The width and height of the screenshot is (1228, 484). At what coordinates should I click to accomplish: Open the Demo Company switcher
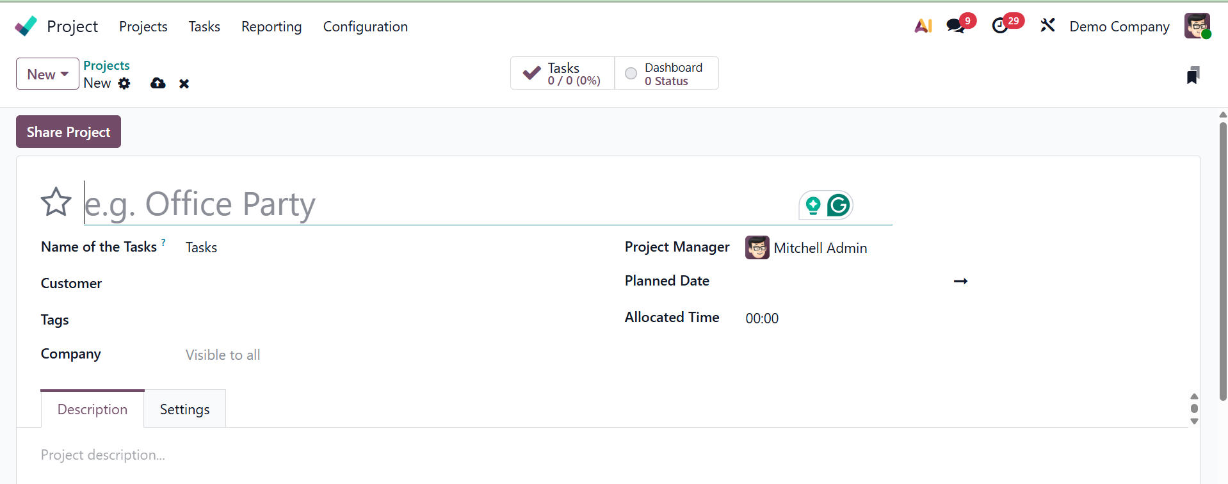(1119, 26)
